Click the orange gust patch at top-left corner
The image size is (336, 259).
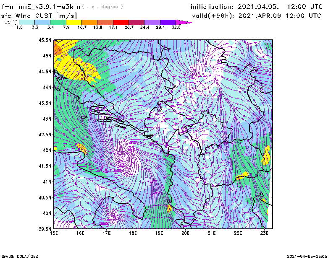pos(58,49)
